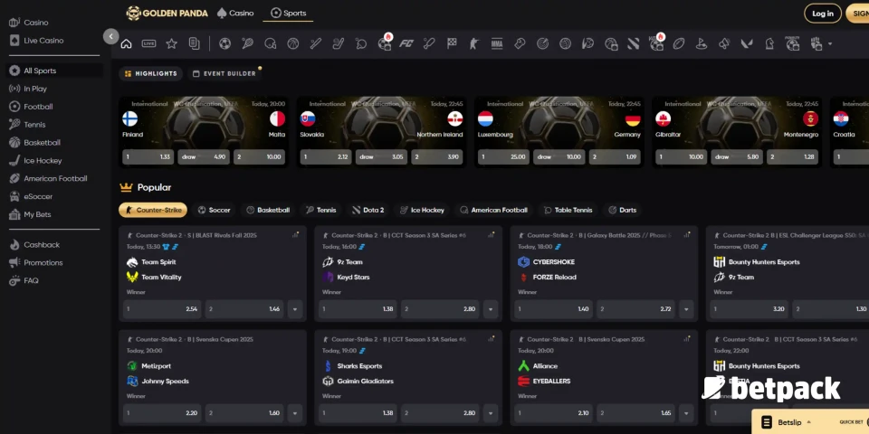Bet on Team Vitality at 1.46
The height and width of the screenshot is (434, 869).
coord(244,309)
